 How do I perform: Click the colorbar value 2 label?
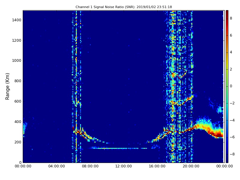(x=231, y=69)
